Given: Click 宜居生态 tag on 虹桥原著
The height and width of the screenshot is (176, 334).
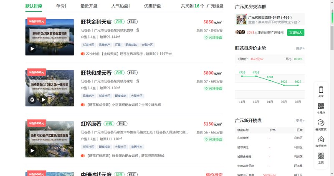Looking at the screenshot, I should point(137,147).
